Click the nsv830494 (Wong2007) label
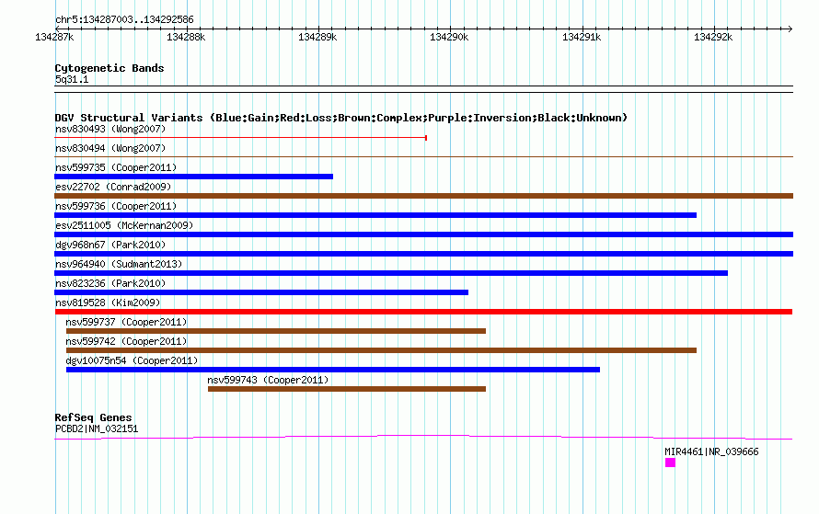Image resolution: width=819 pixels, height=514 pixels. pos(110,148)
